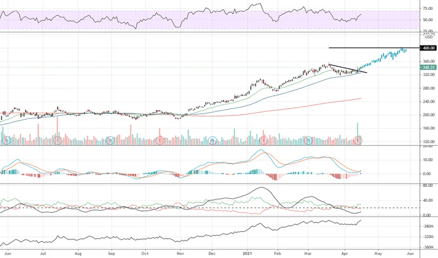
Task: Select the leftmost event marker in June
Action: (7, 140)
